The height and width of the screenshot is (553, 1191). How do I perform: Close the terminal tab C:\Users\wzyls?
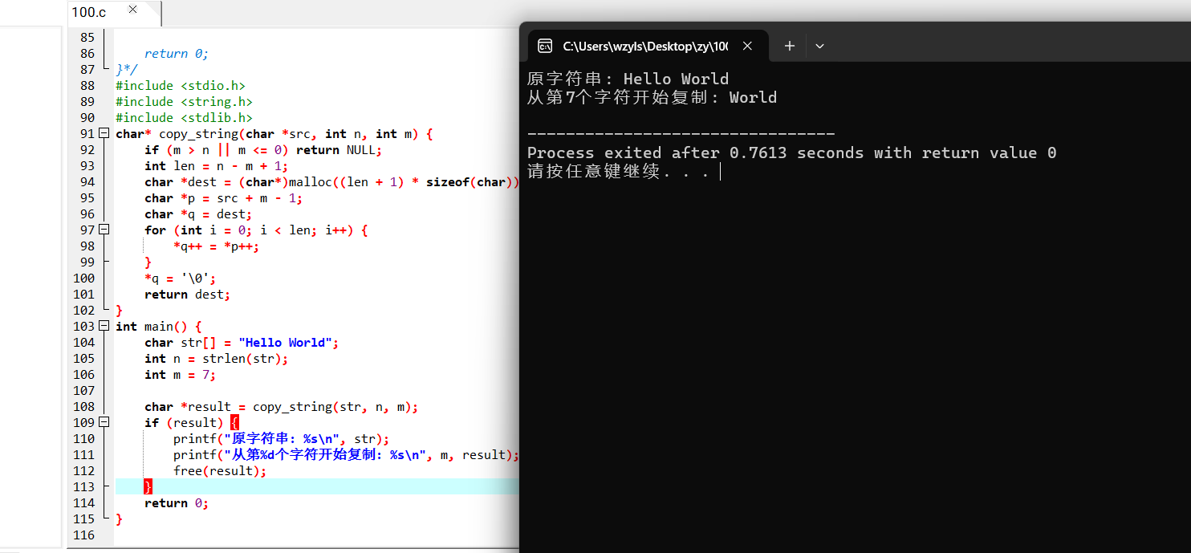(x=747, y=46)
